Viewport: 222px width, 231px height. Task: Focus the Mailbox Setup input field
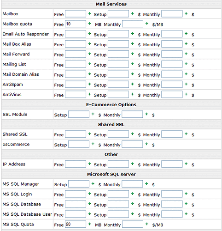click(118, 14)
